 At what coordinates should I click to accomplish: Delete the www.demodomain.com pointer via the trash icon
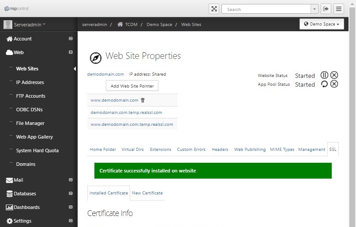(x=142, y=100)
